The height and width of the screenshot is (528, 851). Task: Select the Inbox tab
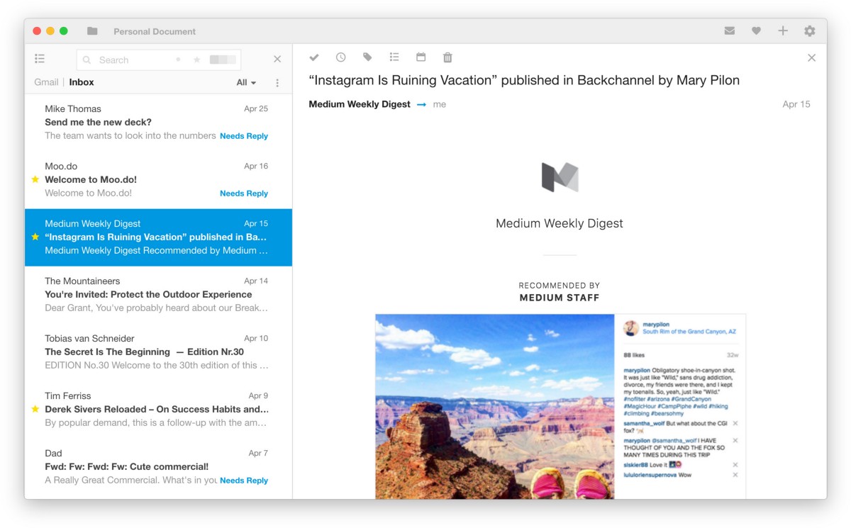(x=82, y=82)
